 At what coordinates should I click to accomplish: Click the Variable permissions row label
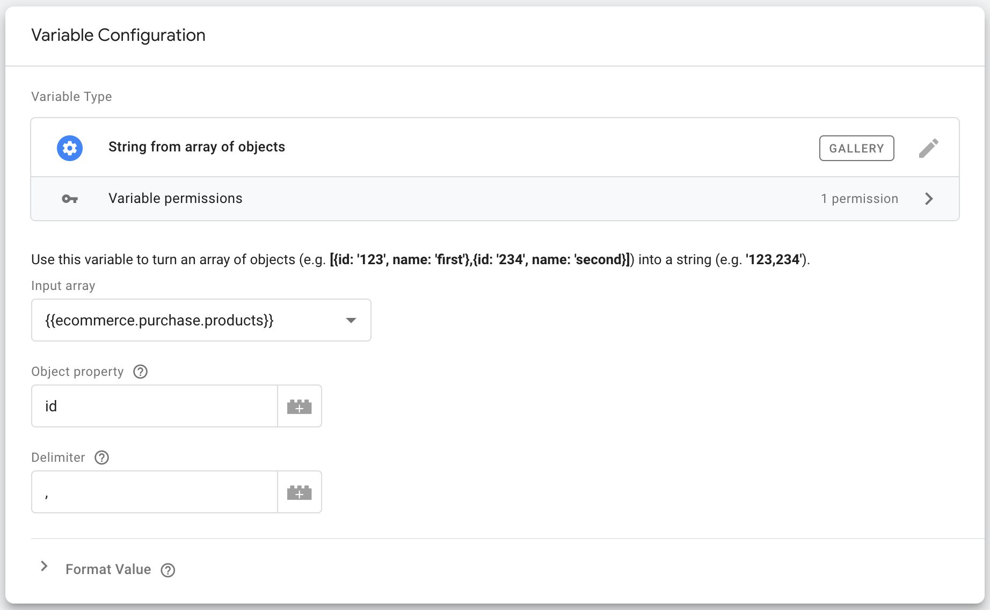(176, 199)
